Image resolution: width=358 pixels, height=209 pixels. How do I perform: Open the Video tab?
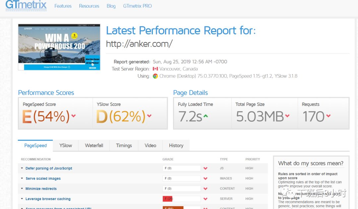pyautogui.click(x=150, y=146)
